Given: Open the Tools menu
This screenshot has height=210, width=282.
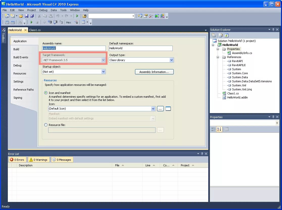Looking at the screenshot, I should [x=63, y=10].
